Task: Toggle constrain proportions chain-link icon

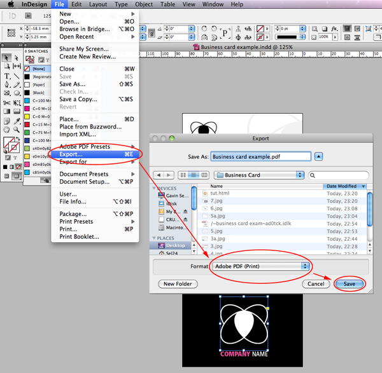Action: 152,33
